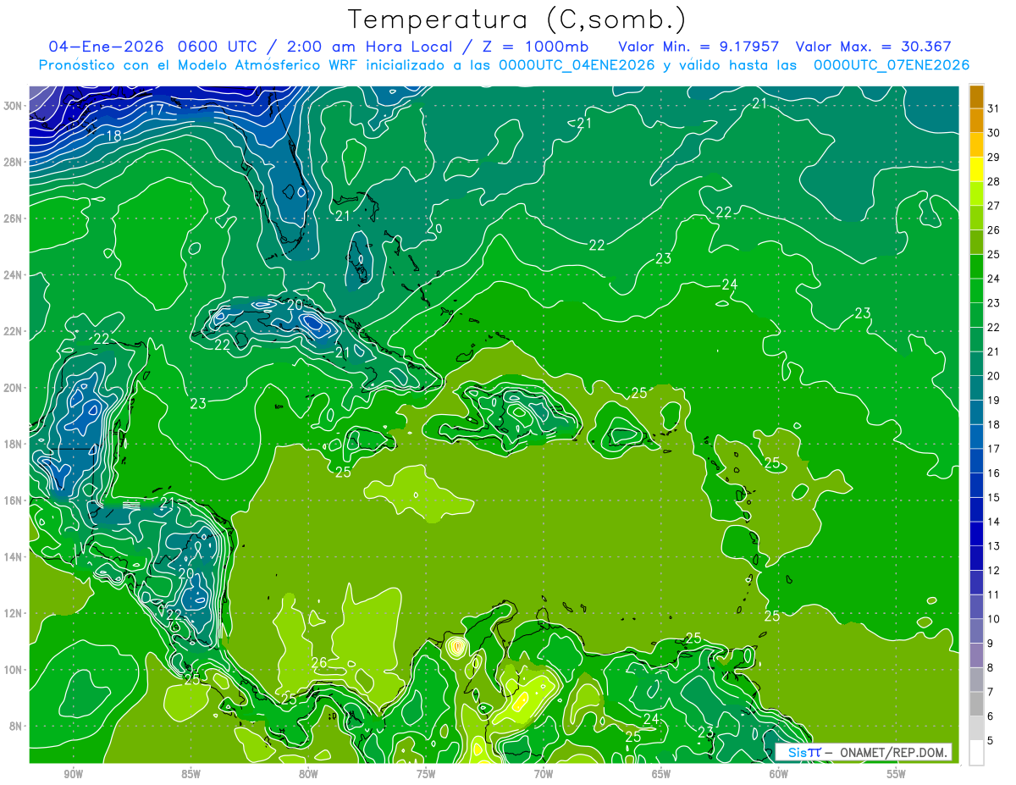Click the "20N" latitude axis label

pos(14,388)
